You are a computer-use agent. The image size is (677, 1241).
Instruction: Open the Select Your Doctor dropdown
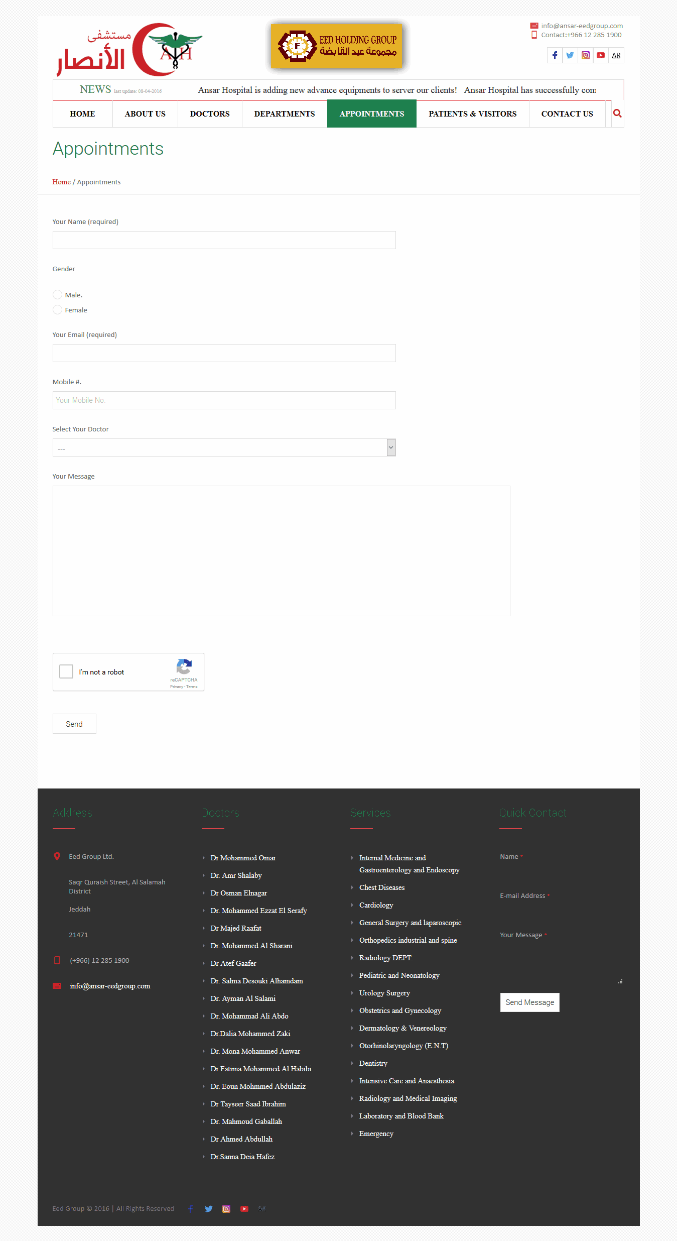[x=224, y=447]
